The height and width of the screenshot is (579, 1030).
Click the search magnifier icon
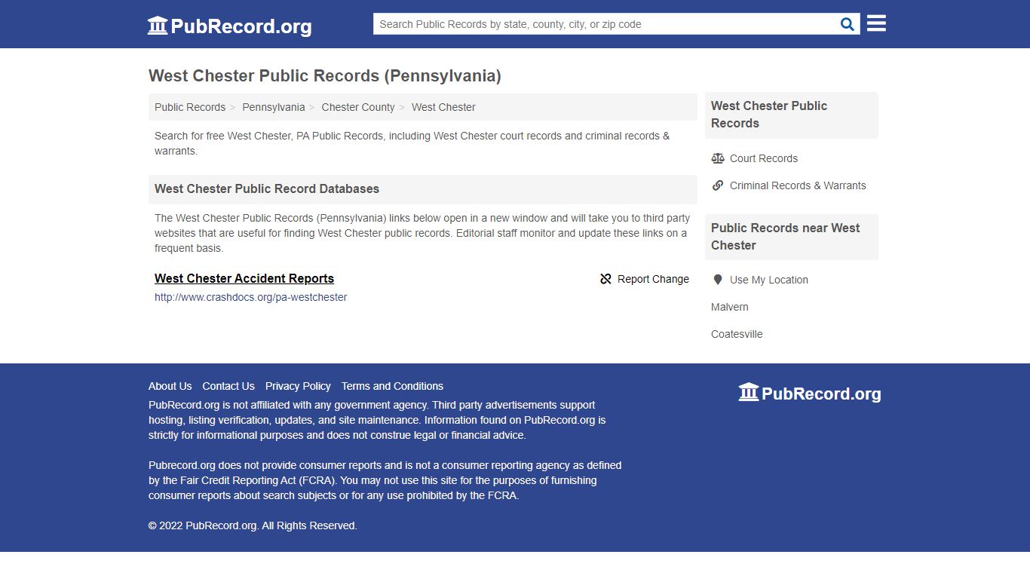pyautogui.click(x=848, y=24)
